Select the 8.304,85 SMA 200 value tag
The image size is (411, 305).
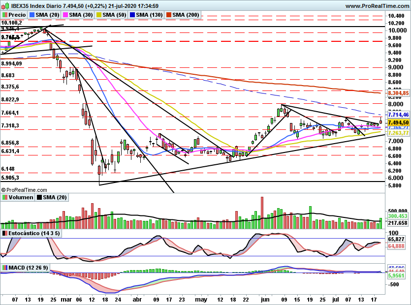398,93
